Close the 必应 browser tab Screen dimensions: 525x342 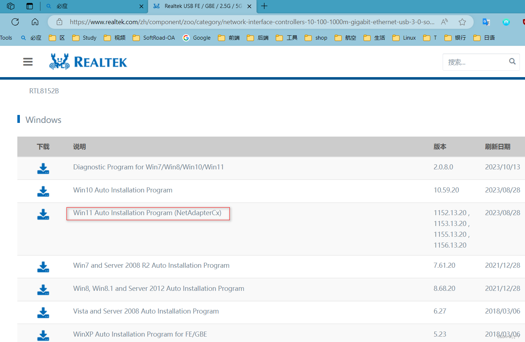pos(141,6)
